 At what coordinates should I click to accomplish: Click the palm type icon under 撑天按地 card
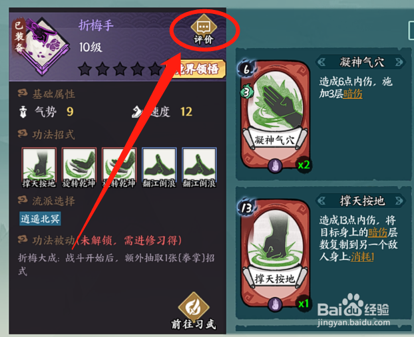pyautogui.click(x=275, y=304)
